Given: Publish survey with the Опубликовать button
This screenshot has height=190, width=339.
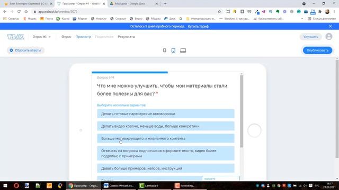Looking at the screenshot, I should (x=317, y=50).
